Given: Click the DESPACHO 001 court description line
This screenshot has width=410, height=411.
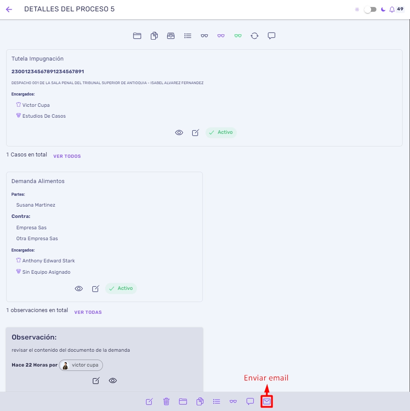Looking at the screenshot, I should [x=107, y=83].
